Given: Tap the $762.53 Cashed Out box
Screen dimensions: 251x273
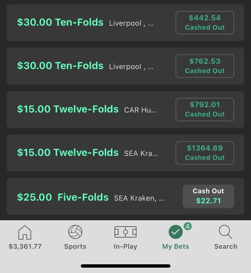Looking at the screenshot, I should click(205, 66).
